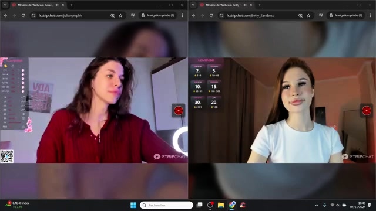Reload the left browser page
Image resolution: width=376 pixels, height=211 pixels.
tap(23, 16)
